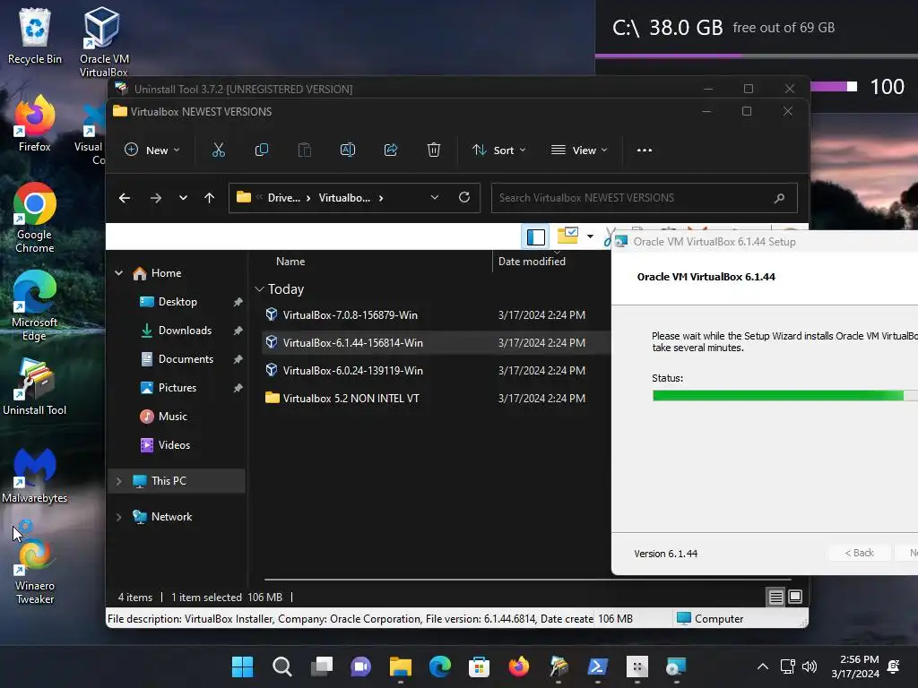Launch Google Chrome desktop shortcut
The image size is (918, 688).
tap(35, 218)
